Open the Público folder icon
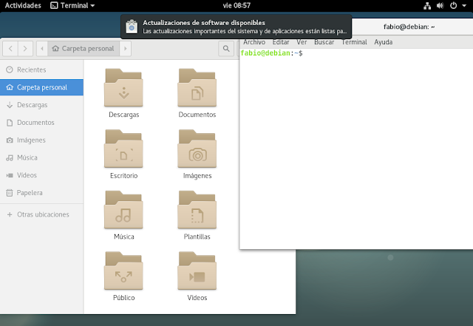Image resolution: width=473 pixels, height=326 pixels. pos(123,271)
